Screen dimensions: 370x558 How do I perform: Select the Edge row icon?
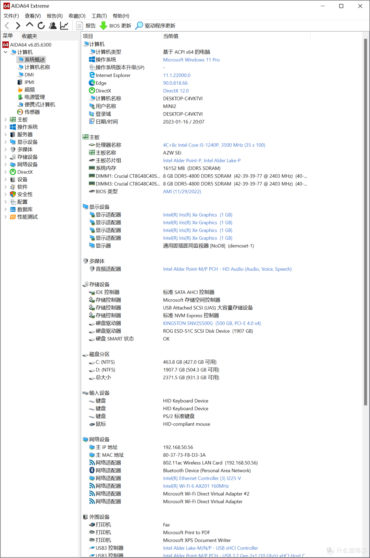[92, 83]
